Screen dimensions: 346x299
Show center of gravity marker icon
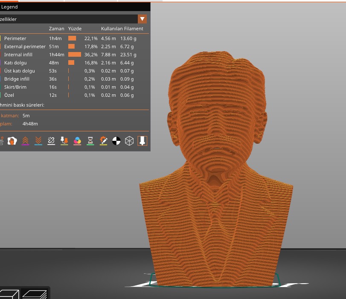116,141
